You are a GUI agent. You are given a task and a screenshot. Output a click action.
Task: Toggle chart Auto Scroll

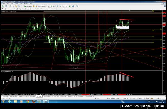(63, 6)
